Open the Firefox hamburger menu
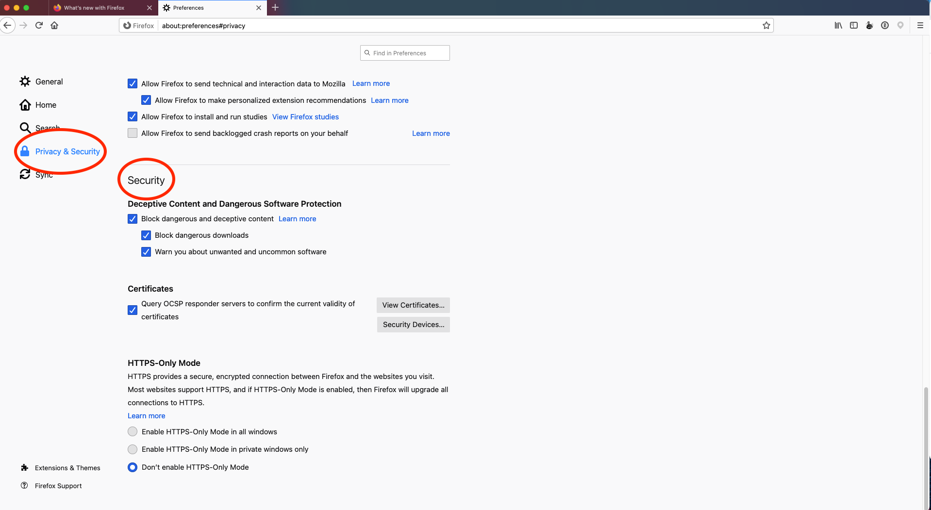Screen dimensions: 931x510 920,25
